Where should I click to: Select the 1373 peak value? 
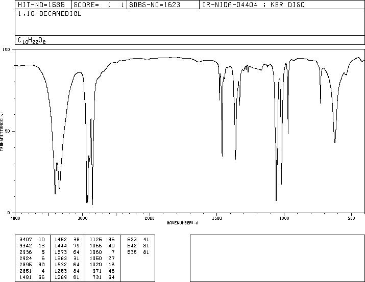pos(61,252)
